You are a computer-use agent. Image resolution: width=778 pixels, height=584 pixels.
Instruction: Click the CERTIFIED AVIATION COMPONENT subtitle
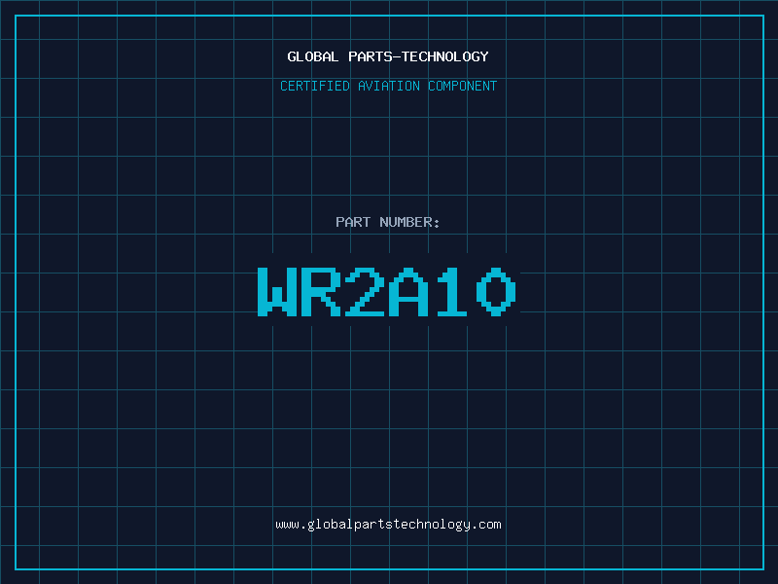click(x=388, y=86)
